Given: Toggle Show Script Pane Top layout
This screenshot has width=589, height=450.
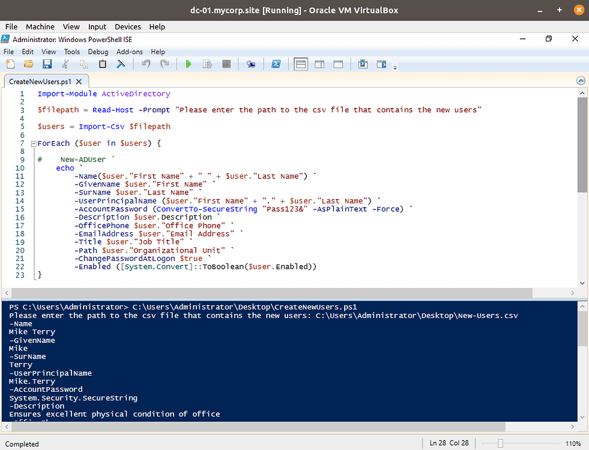Looking at the screenshot, I should coord(301,64).
